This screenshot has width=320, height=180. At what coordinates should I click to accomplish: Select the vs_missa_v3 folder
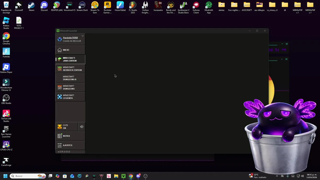click(x=272, y=7)
